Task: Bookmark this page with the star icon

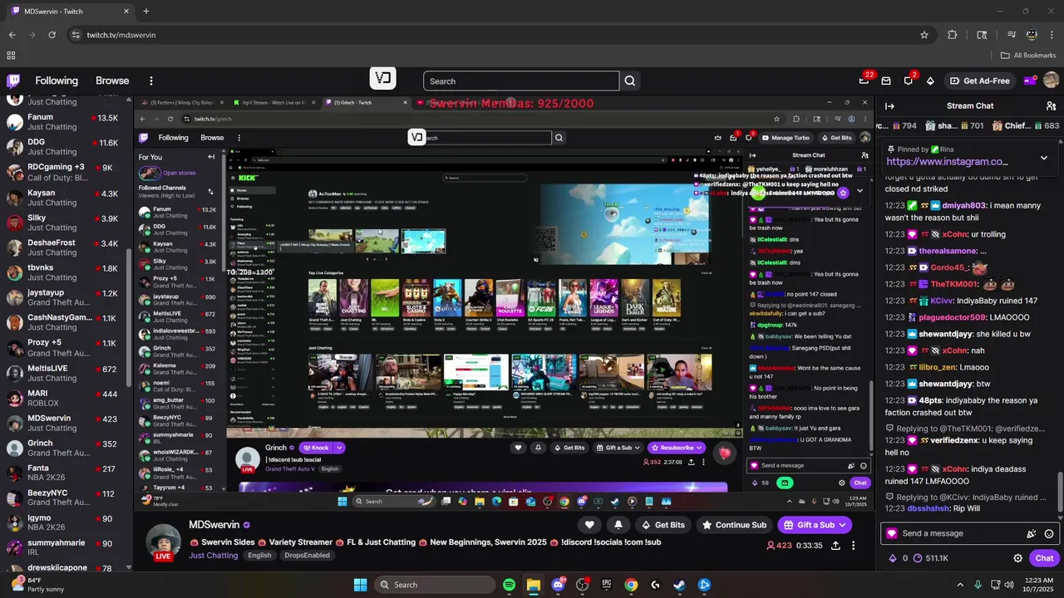Action: pos(924,35)
